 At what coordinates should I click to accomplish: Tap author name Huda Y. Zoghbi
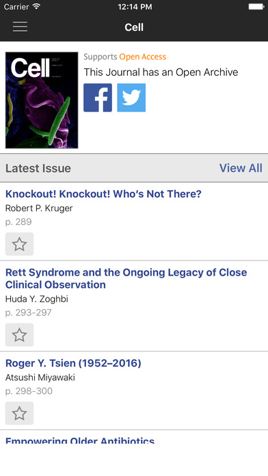[37, 300]
